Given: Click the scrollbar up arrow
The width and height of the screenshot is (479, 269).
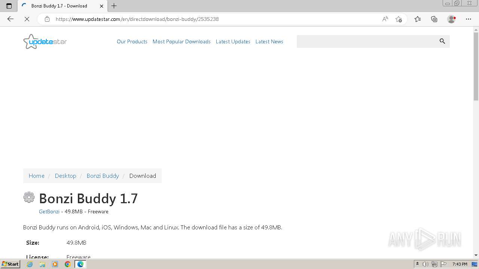Looking at the screenshot, I should 476,29.
